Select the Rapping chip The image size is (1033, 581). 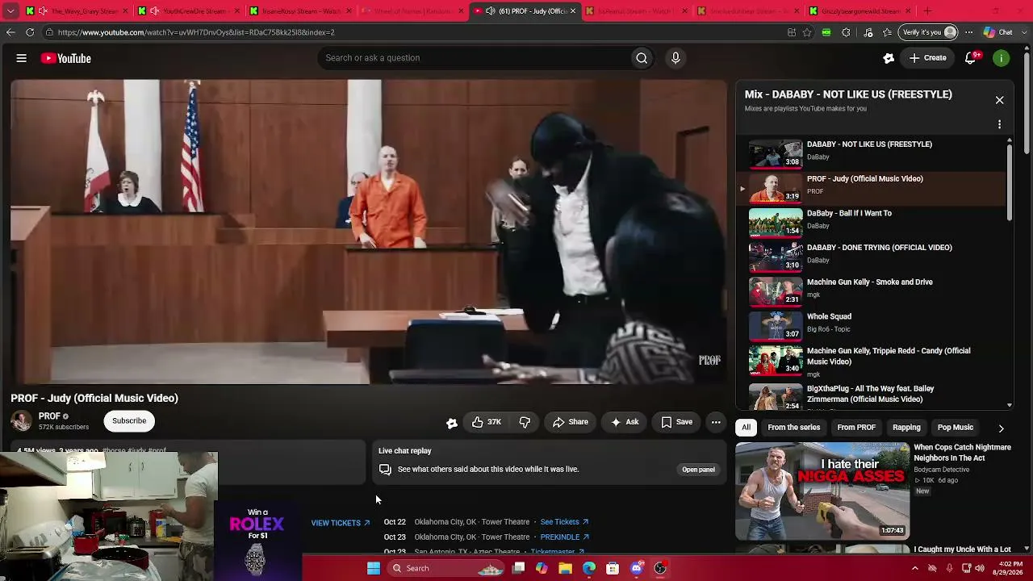pos(906,428)
